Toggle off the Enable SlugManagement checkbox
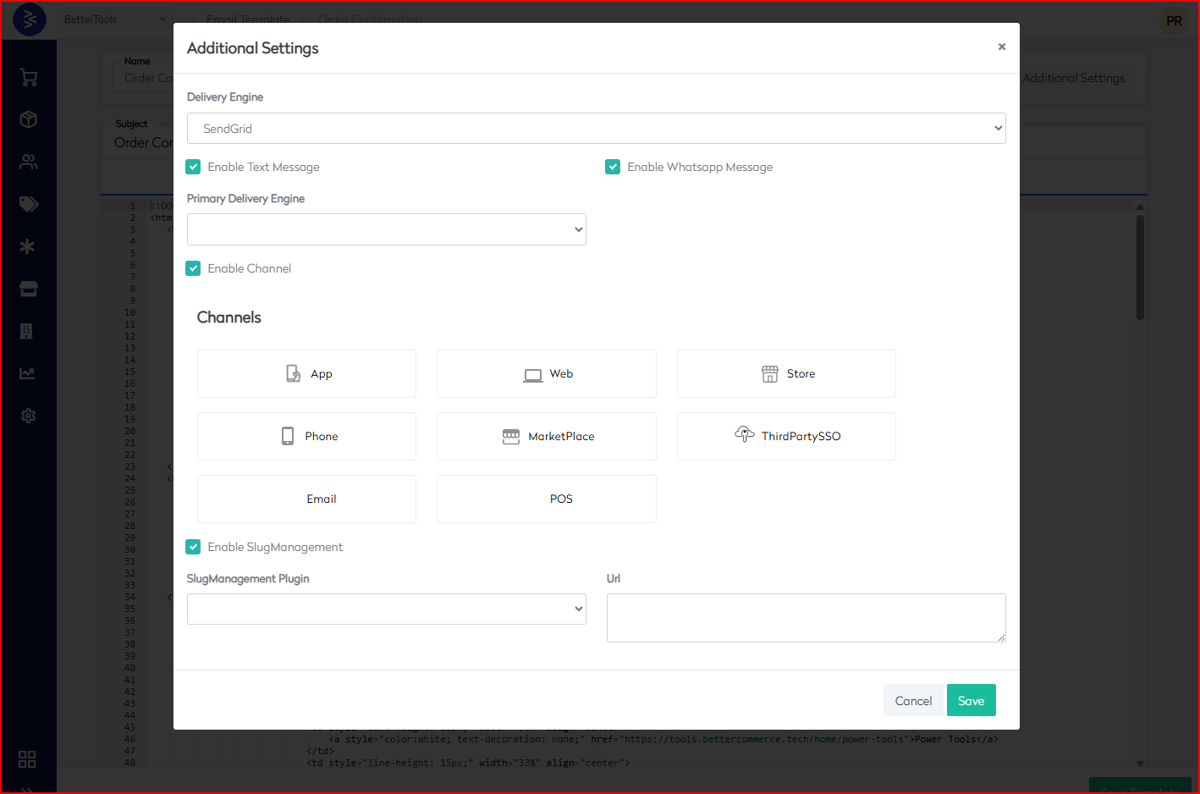1200x794 pixels. pyautogui.click(x=193, y=547)
